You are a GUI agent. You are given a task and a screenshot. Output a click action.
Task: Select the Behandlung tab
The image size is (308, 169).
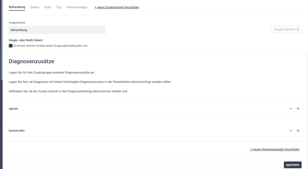click(17, 7)
